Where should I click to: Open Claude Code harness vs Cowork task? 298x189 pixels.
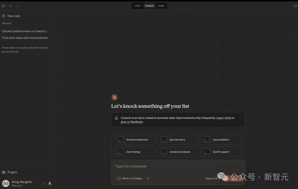(x=26, y=31)
